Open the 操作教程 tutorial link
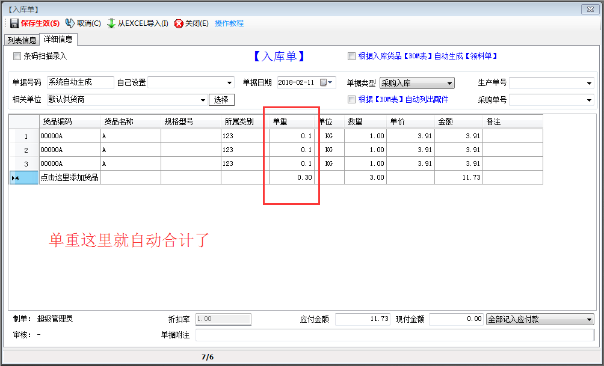This screenshot has width=604, height=366. click(x=229, y=23)
